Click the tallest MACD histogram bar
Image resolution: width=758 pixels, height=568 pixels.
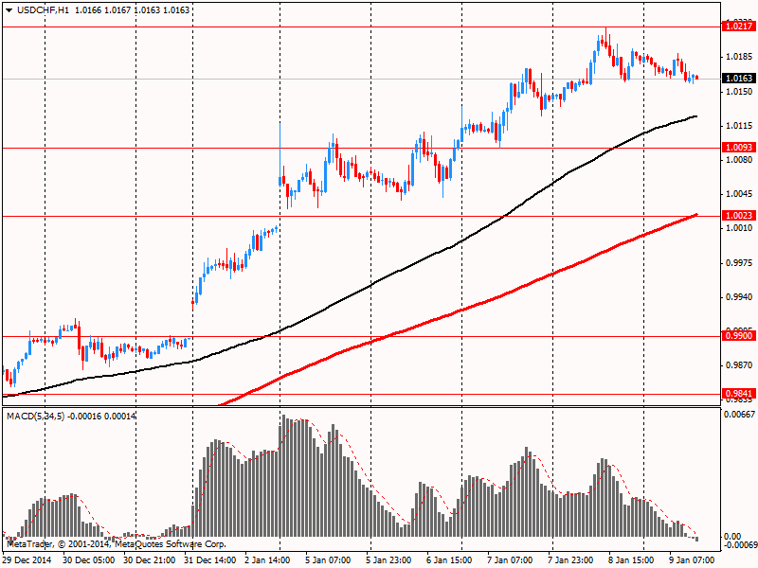click(x=283, y=476)
